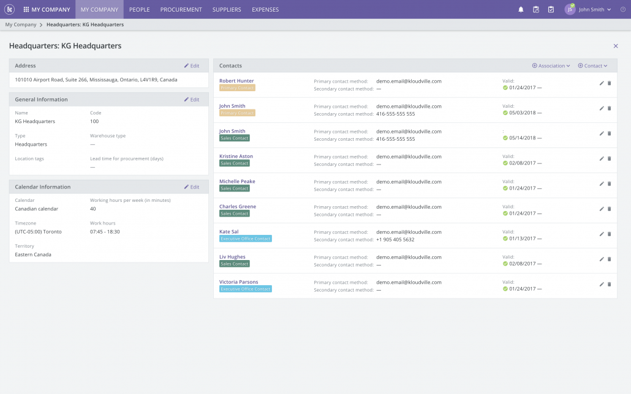Screen dimensions: 631x394
Task: Open Robert Hunter's contact link
Action: (236, 81)
